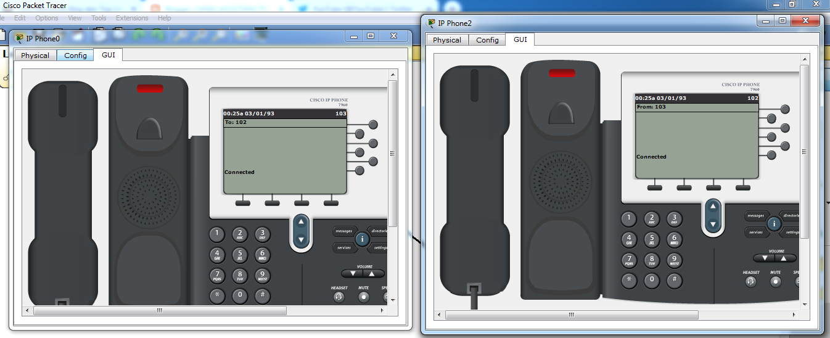The width and height of the screenshot is (830, 338).
Task: Raise volume on IP Phone0
Action: coord(374,273)
